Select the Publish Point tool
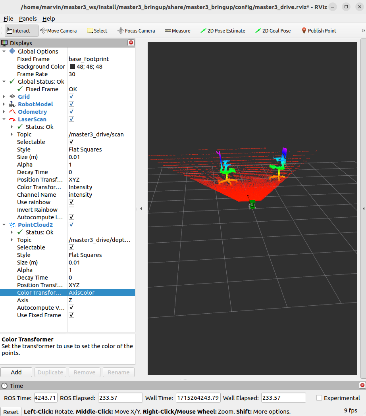Viewport: 366px width, 416px height. pyautogui.click(x=318, y=31)
